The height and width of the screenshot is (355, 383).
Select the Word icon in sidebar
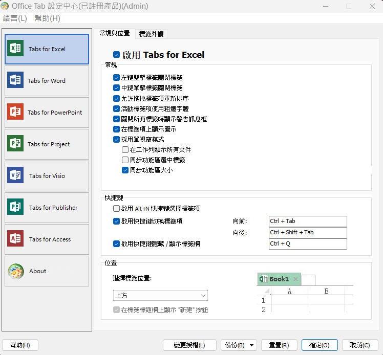point(15,80)
